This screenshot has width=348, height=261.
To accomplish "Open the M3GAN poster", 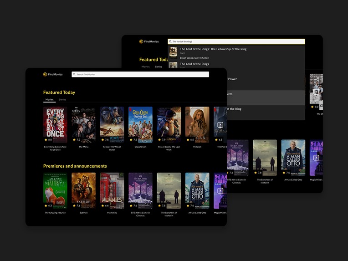I will tap(197, 125).
